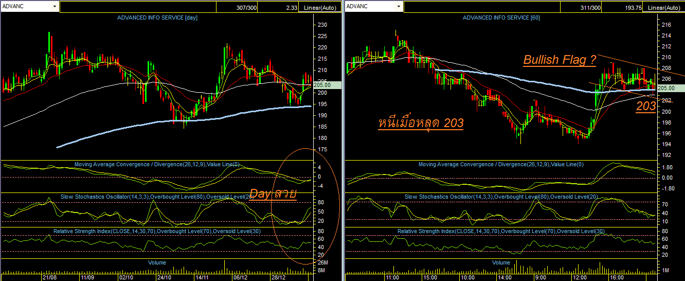
Task: Click the 12:00 time marker on the 60-minute chart
Action: coord(580,277)
